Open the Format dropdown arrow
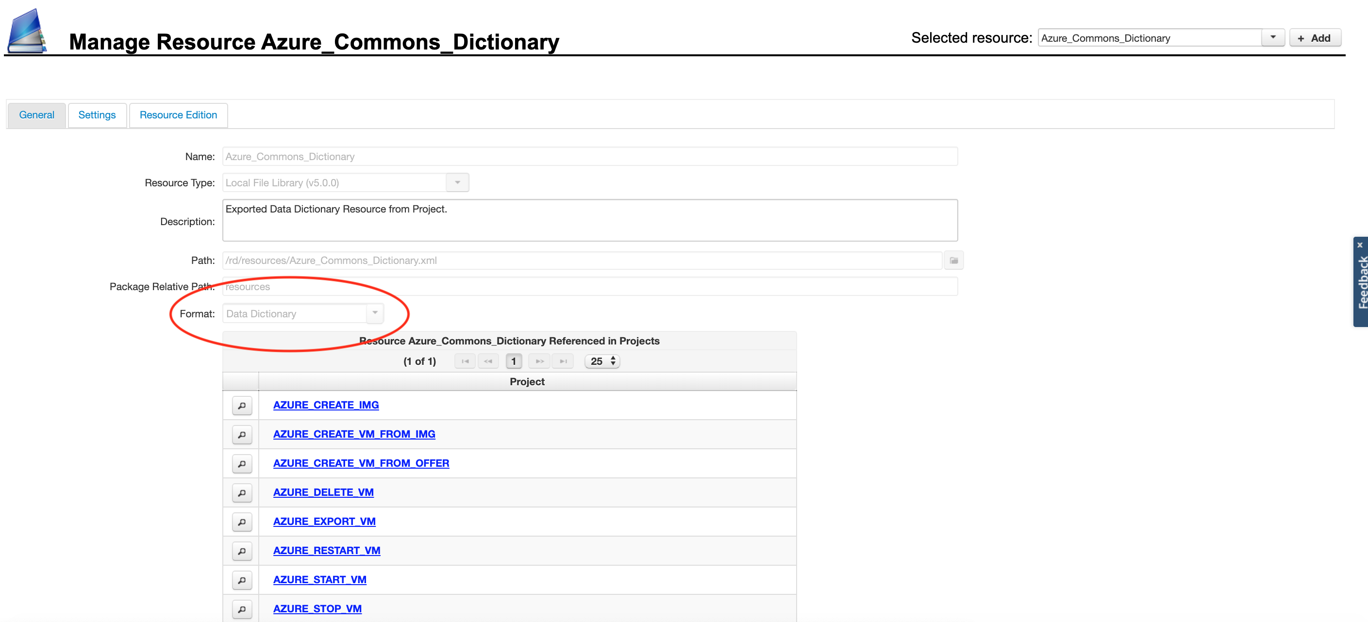 click(375, 313)
